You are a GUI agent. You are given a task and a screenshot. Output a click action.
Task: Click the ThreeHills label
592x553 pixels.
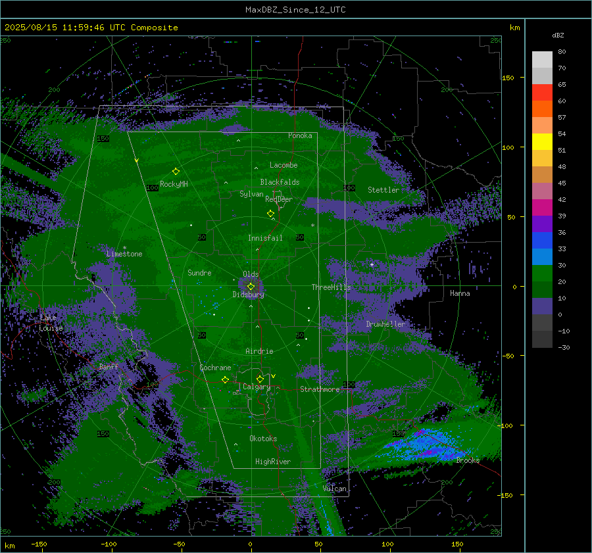point(331,287)
